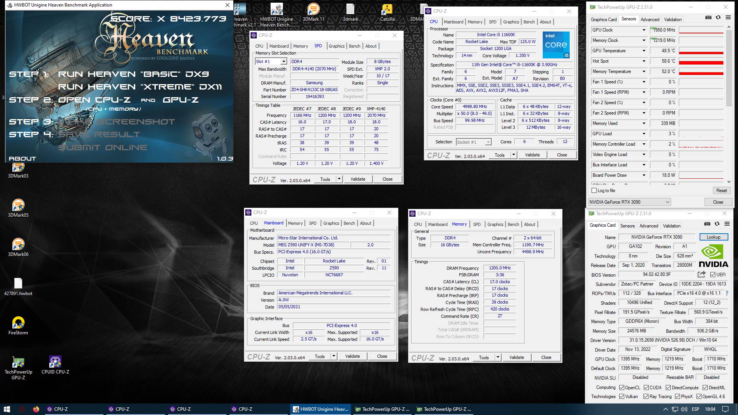Click Run Heaven Basic DX9 in HWBOT app

point(133,74)
